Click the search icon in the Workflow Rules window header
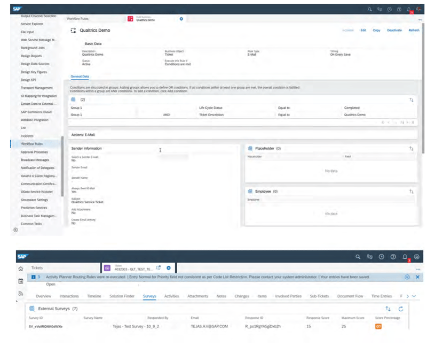 click(x=369, y=9)
